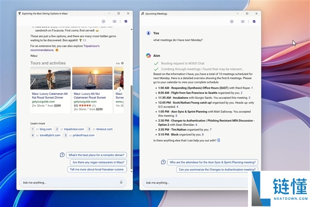Open settings gear in Maui dining window
The height and width of the screenshot is (207, 310).
pos(103,21)
